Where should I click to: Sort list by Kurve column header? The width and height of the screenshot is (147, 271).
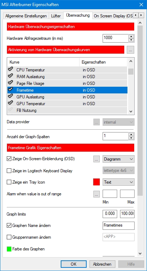[x=43, y=62]
